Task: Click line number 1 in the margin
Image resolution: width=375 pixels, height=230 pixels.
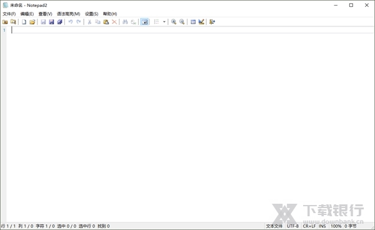Action: 4,31
